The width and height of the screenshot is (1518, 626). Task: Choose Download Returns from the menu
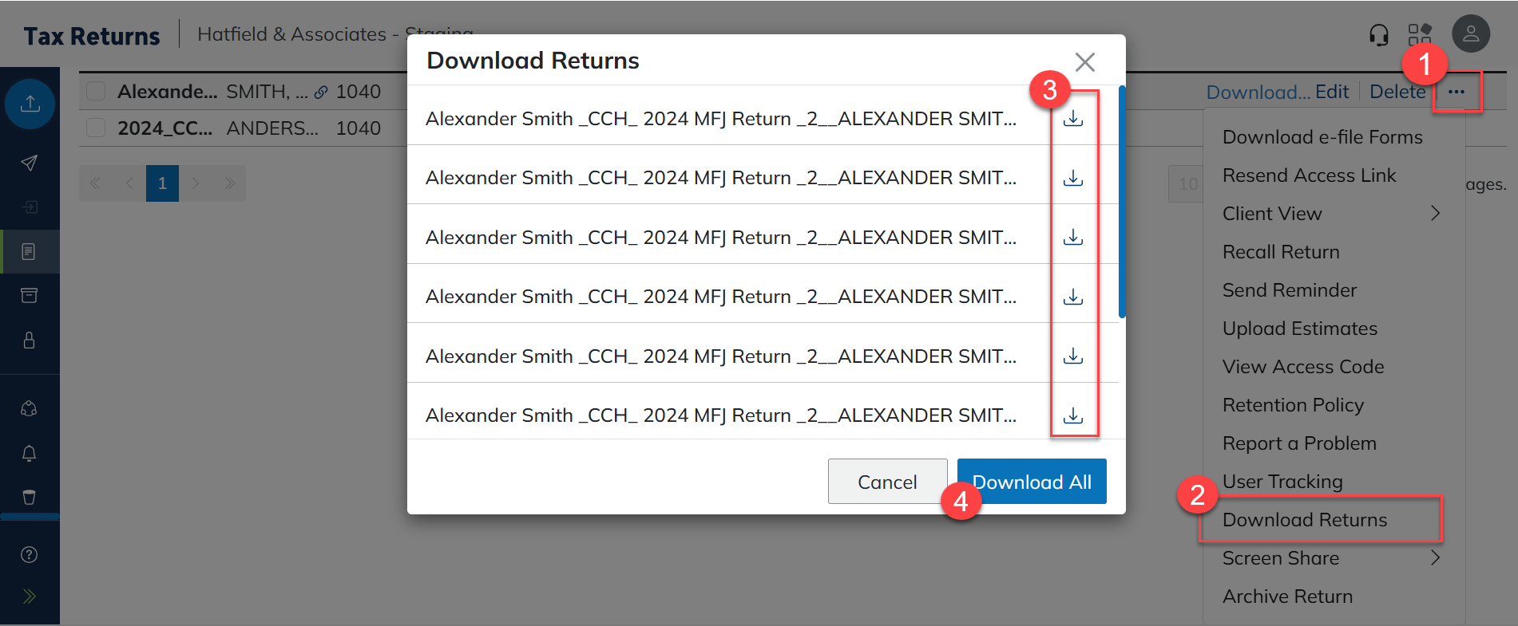coord(1305,520)
